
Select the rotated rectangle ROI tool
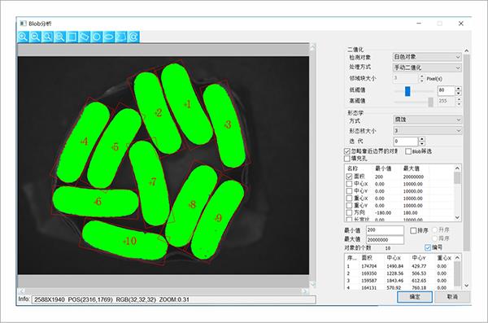84,37
